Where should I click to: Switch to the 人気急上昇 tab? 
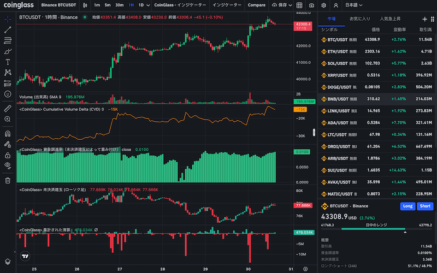(390, 19)
